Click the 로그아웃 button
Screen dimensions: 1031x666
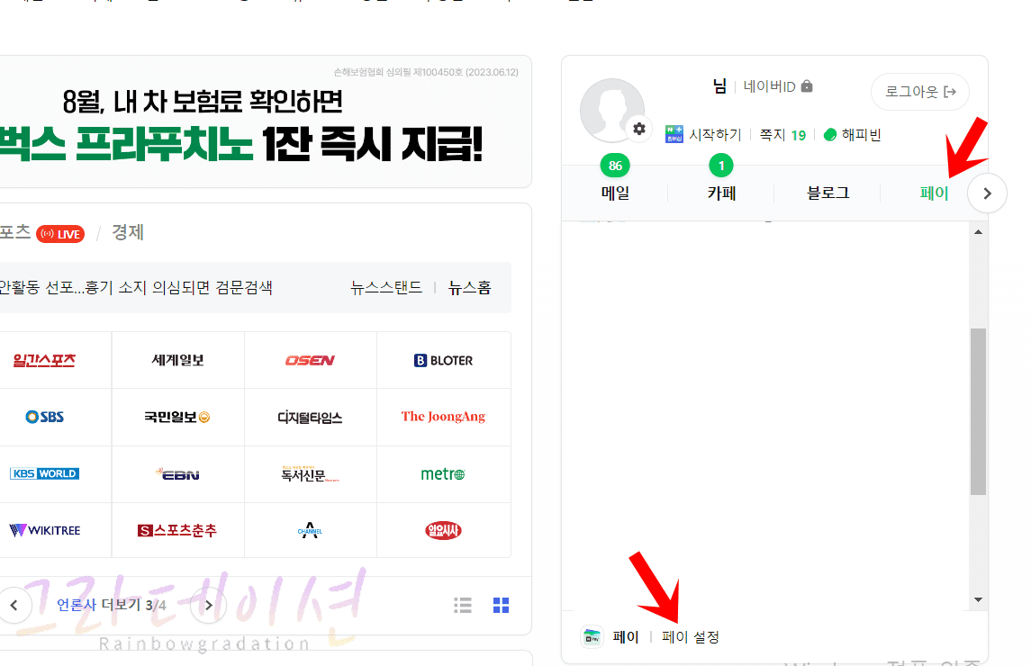click(920, 92)
